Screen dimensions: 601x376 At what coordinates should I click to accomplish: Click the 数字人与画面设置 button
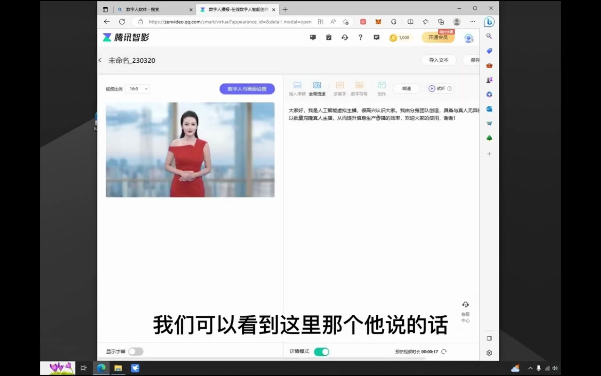click(247, 89)
